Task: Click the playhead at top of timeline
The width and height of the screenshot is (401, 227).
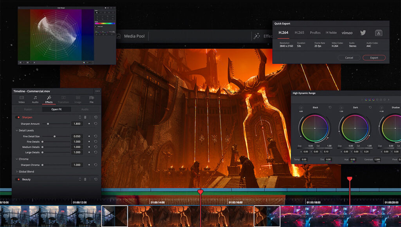Action: [200, 192]
